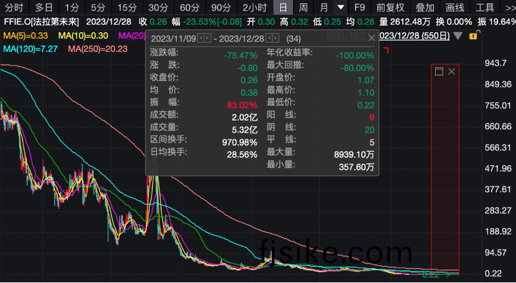Select the 周 weekly chart tab
Image resolution: width=516 pixels, height=283 pixels.
[x=304, y=8]
